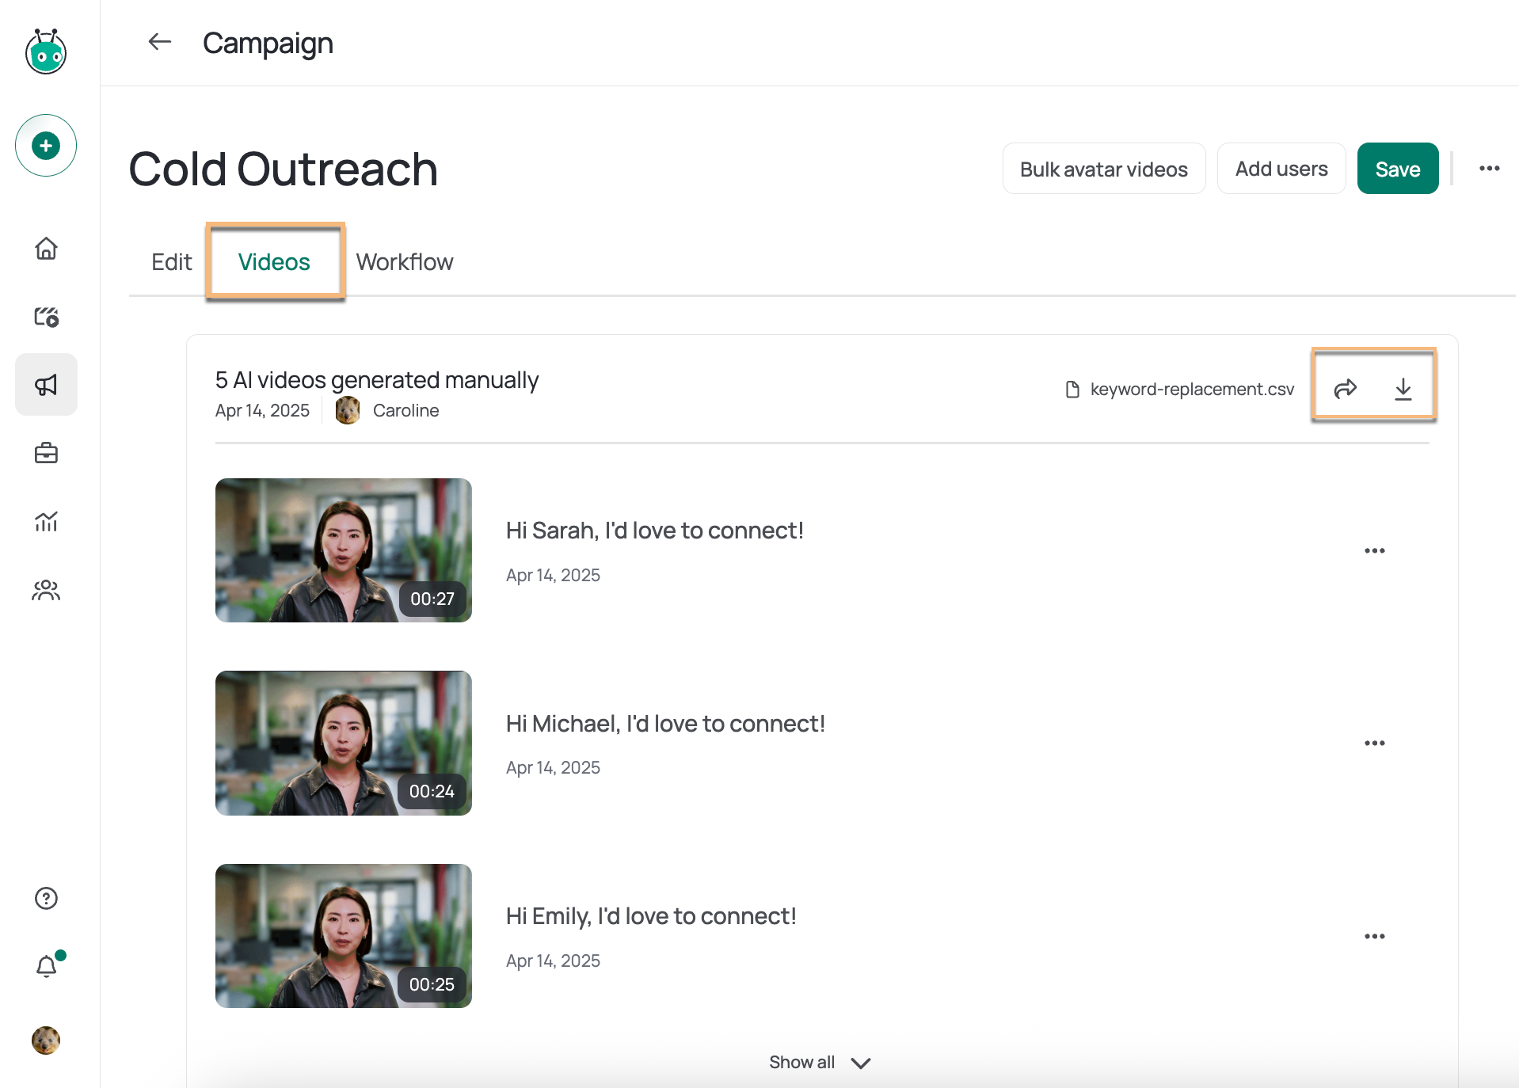Click the robot logo in the sidebar
The width and height of the screenshot is (1519, 1088).
click(x=46, y=51)
